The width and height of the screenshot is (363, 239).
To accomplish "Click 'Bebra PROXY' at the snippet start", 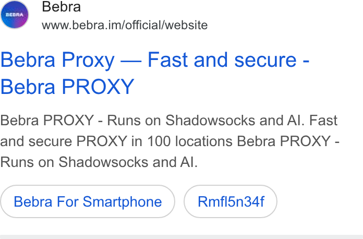I will (x=47, y=121).
